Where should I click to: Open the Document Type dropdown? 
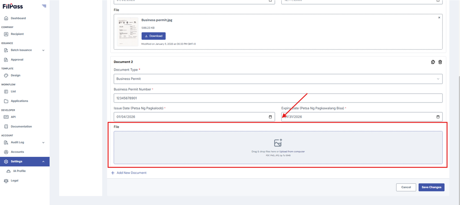[278, 79]
